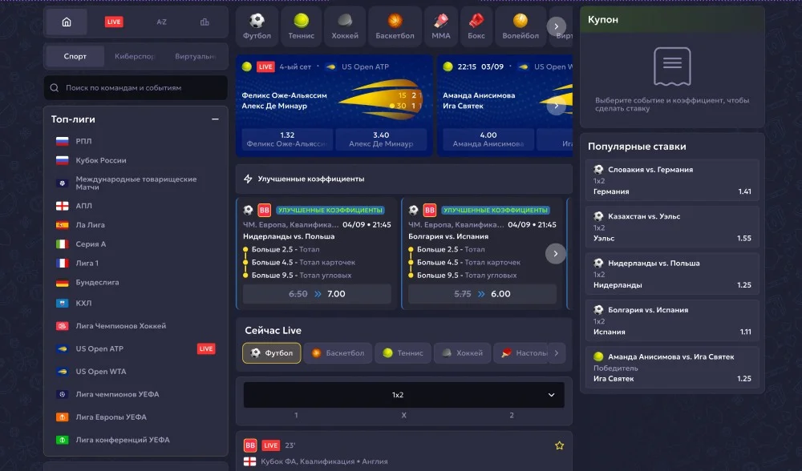The height and width of the screenshot is (471, 802).
Task: Click the home icon in sidebar
Action: pos(67,22)
